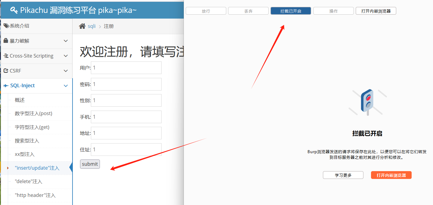Collapse the SQL-Inject menu chevron
The height and width of the screenshot is (205, 433).
click(66, 86)
